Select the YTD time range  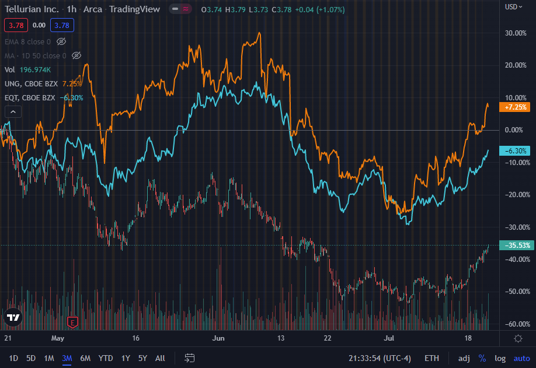click(106, 358)
